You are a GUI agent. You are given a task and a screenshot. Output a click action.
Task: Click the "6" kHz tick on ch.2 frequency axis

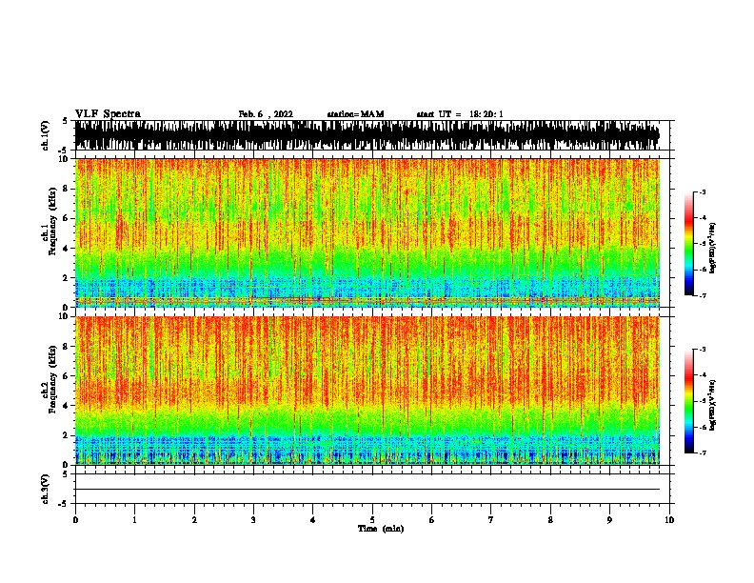68,376
